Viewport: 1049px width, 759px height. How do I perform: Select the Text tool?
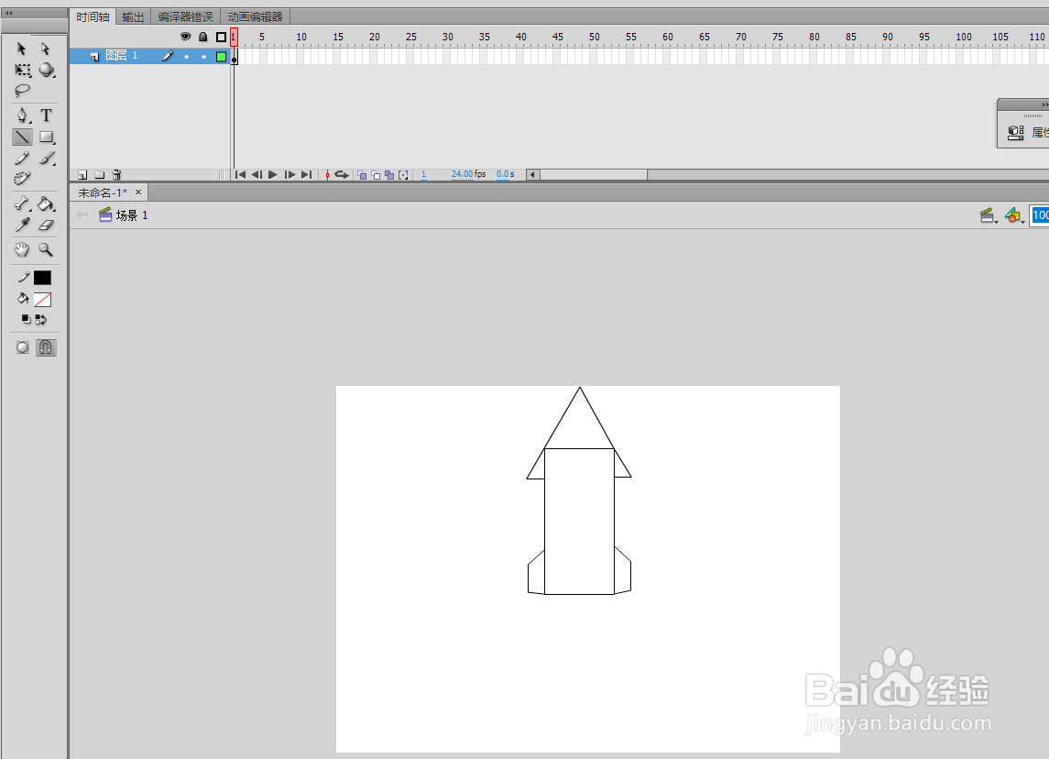point(46,115)
